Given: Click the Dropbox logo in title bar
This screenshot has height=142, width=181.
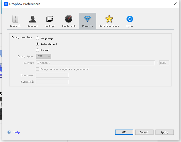Looking at the screenshot, I should [6, 4].
